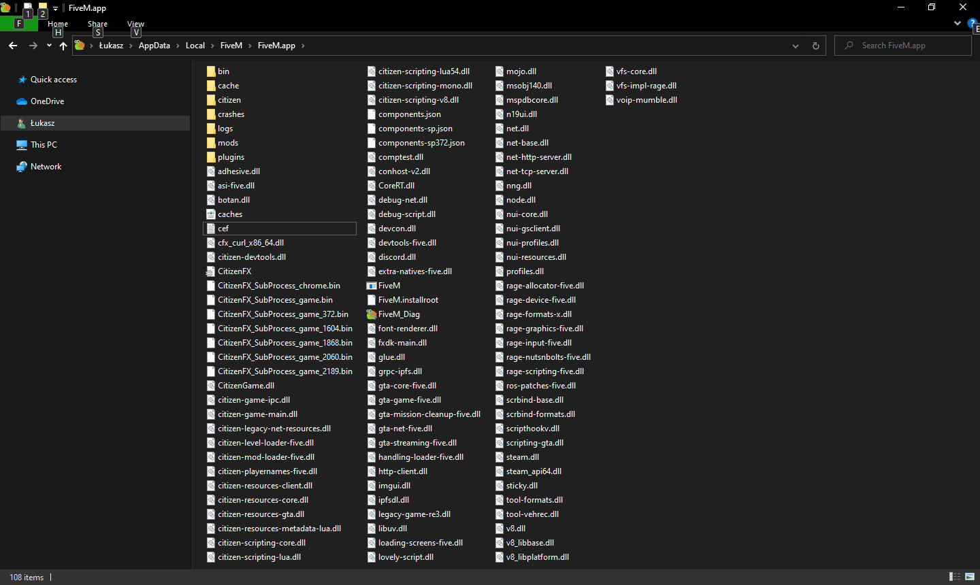The height and width of the screenshot is (585, 980).
Task: Select node.dll file
Action: pyautogui.click(x=515, y=200)
